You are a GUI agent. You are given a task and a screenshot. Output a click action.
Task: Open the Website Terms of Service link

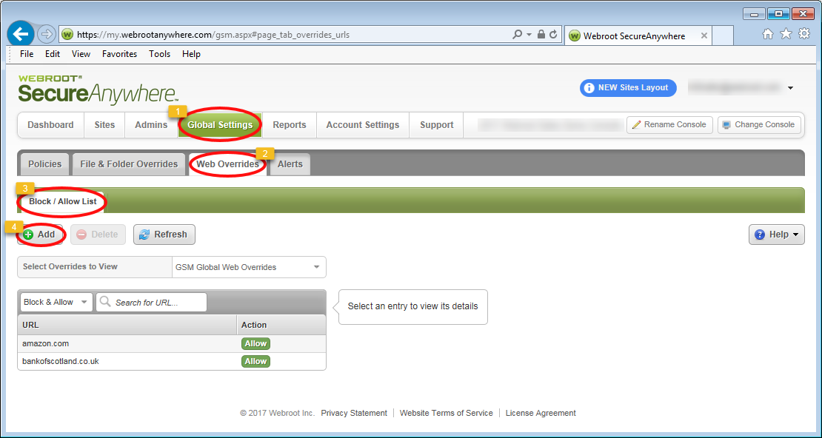(446, 413)
